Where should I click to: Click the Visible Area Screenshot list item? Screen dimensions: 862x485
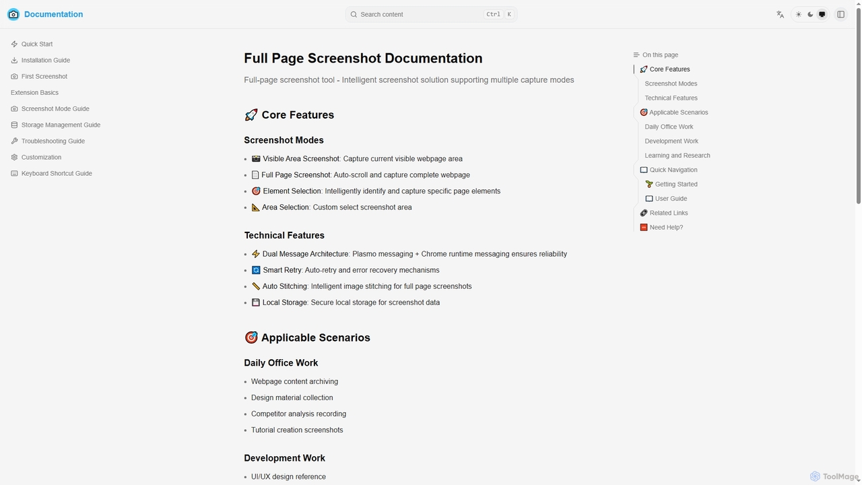tap(357, 159)
